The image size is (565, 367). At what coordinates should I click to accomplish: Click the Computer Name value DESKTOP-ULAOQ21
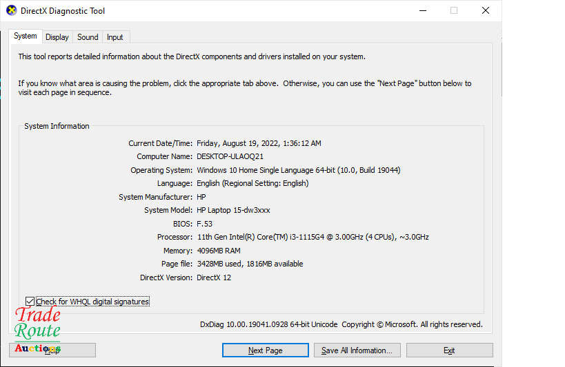[230, 157]
